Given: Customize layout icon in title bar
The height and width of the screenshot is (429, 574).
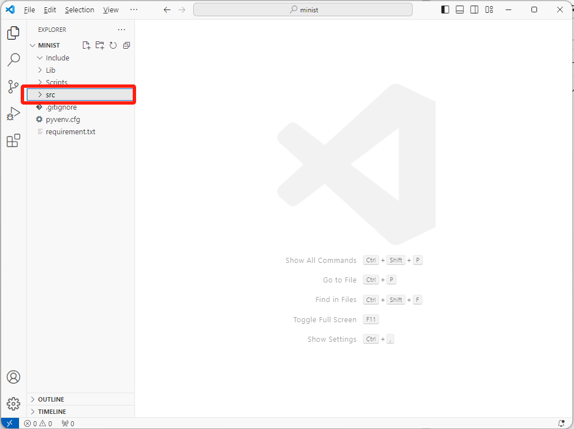Looking at the screenshot, I should pyautogui.click(x=489, y=10).
